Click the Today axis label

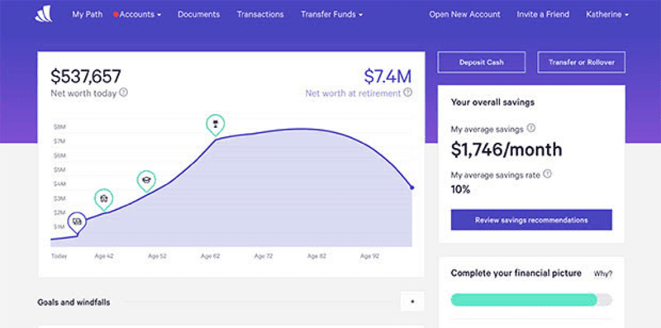(59, 256)
